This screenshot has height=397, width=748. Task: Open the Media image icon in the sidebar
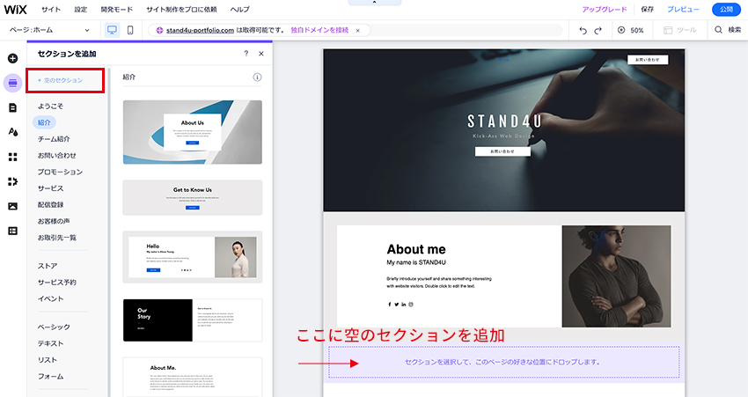tap(13, 206)
